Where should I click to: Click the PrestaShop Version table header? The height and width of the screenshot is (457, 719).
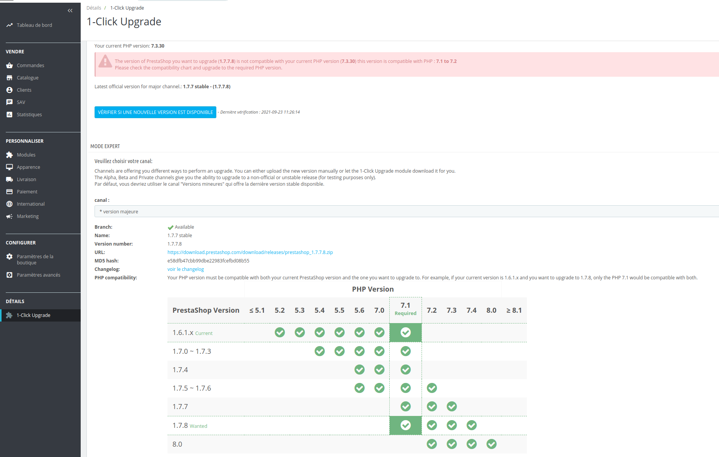(206, 310)
